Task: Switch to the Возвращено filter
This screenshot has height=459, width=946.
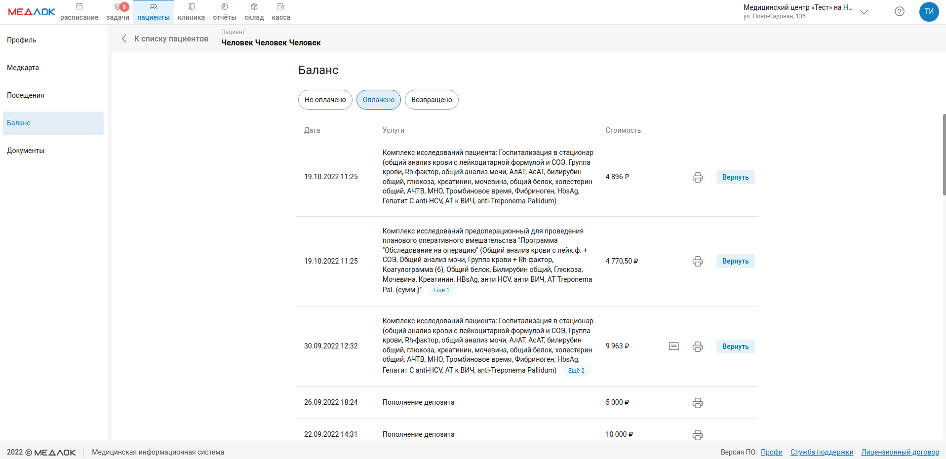Action: [432, 100]
